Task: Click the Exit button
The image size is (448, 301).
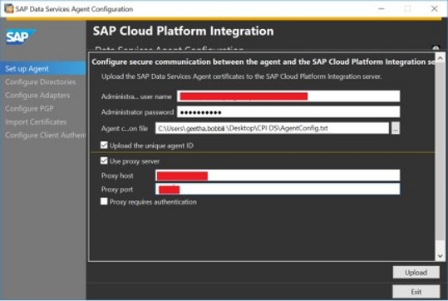Action: pos(416,292)
